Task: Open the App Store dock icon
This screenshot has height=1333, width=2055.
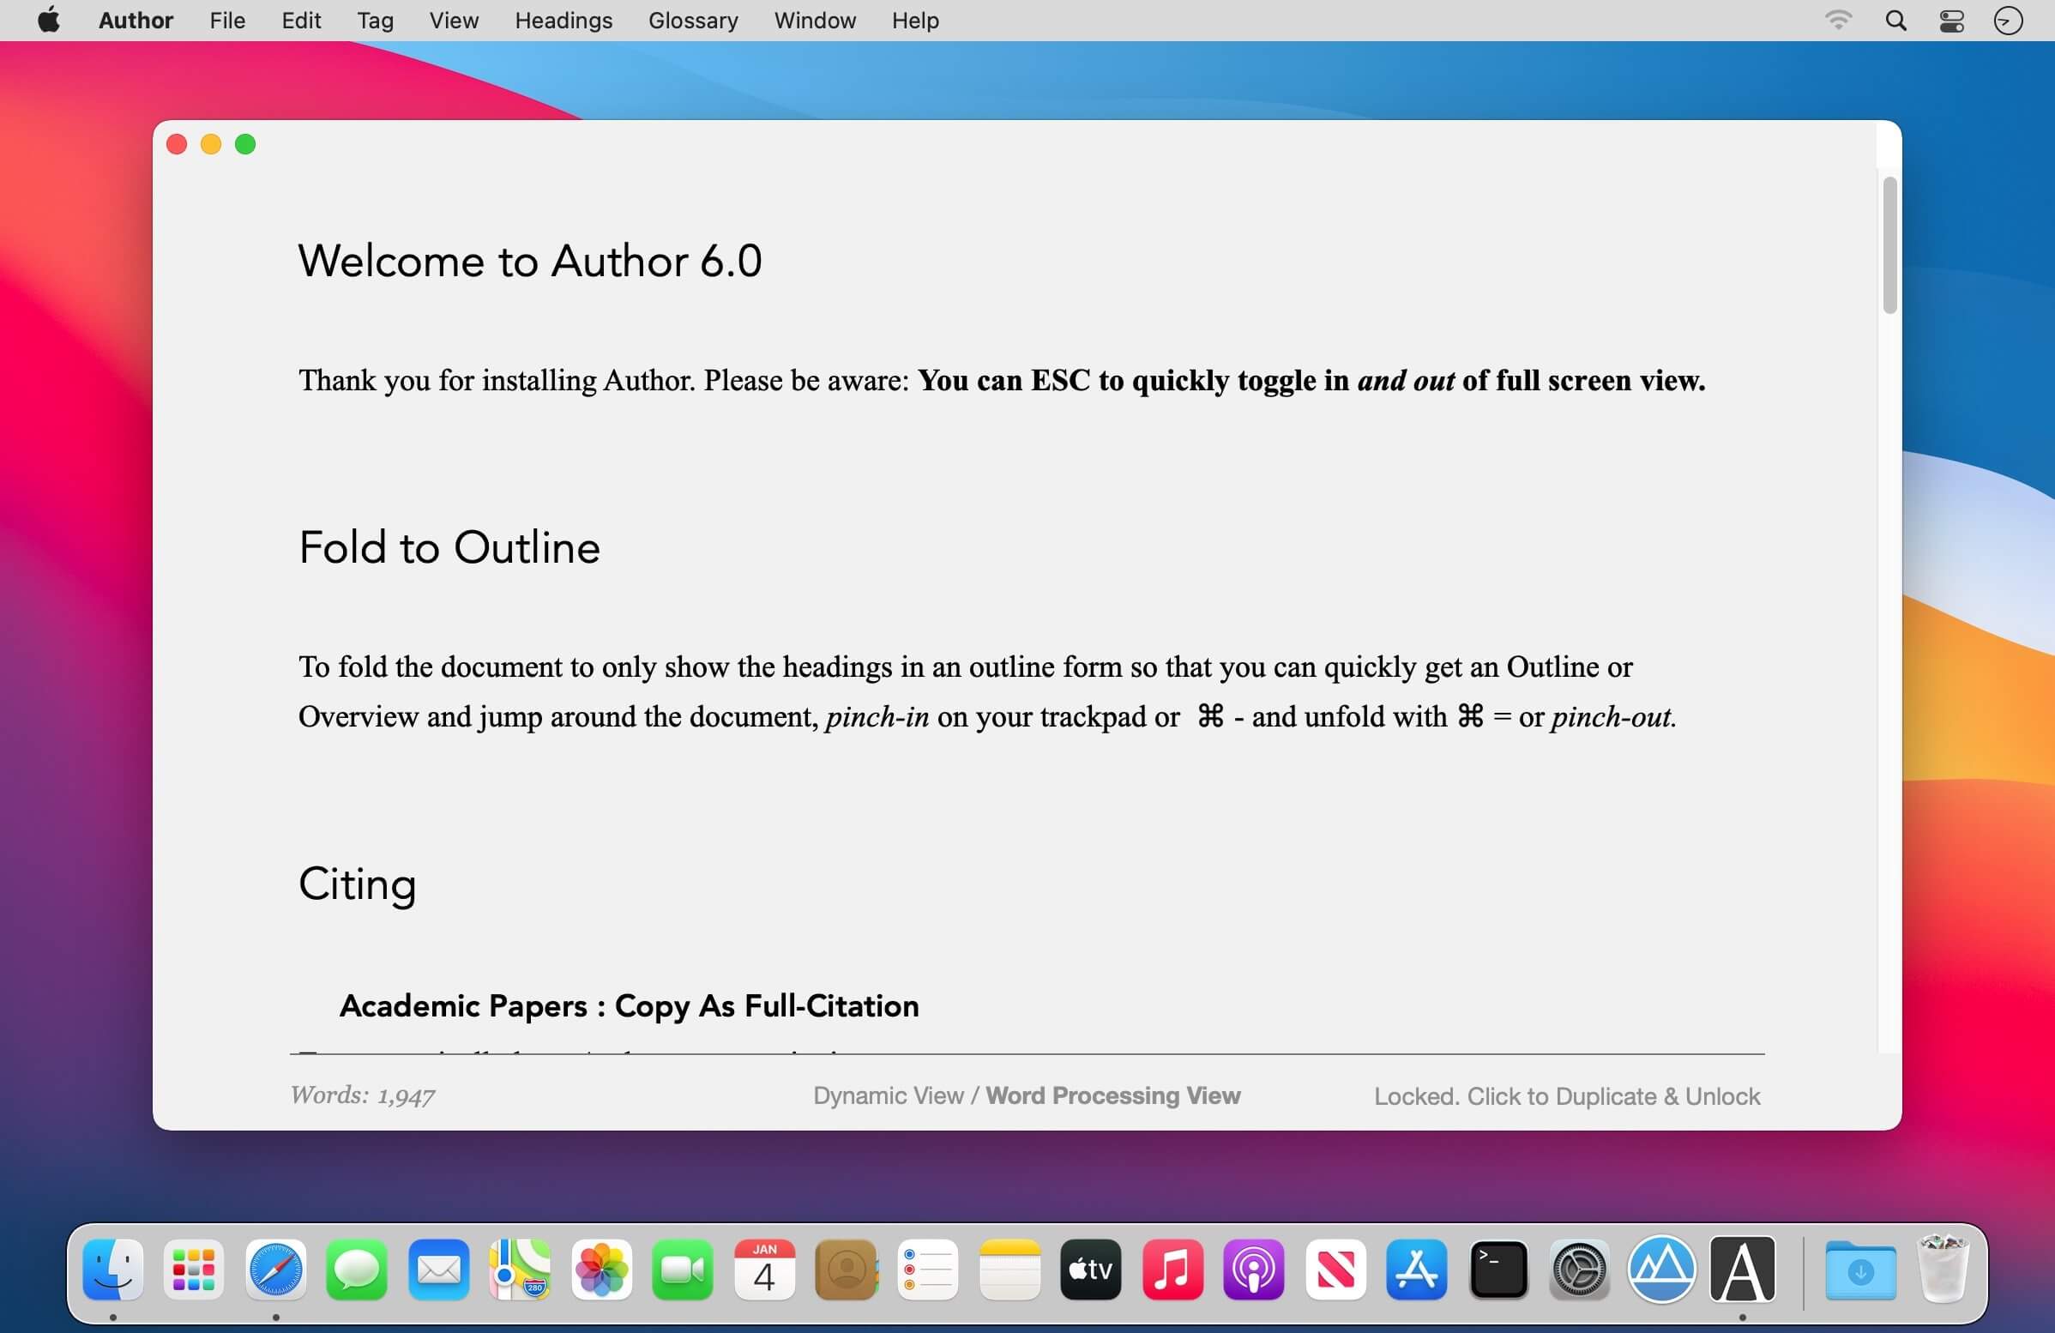Action: coord(1416,1270)
